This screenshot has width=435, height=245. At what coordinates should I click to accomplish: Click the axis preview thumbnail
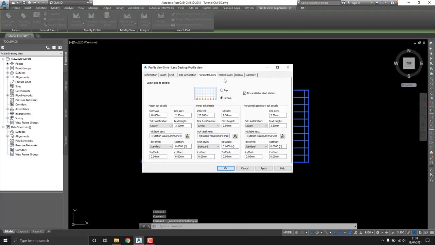pos(205,94)
